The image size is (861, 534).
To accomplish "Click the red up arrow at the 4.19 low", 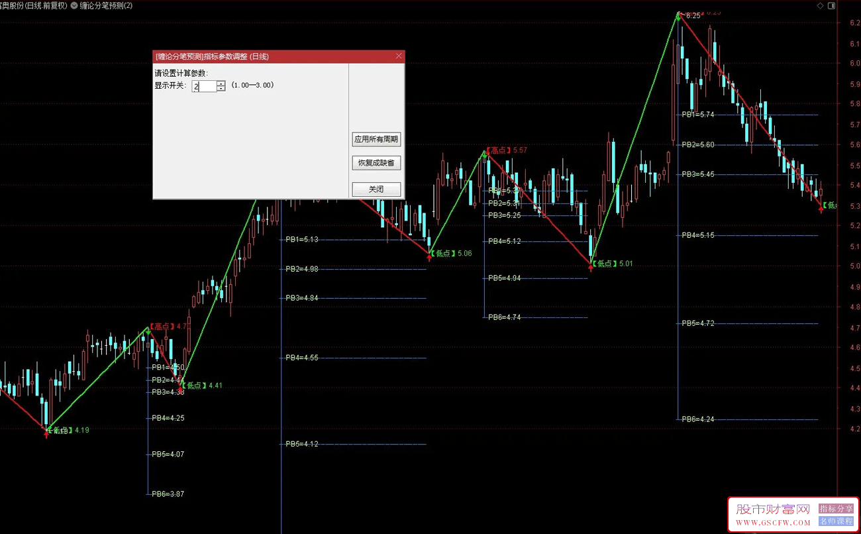I will [46, 434].
